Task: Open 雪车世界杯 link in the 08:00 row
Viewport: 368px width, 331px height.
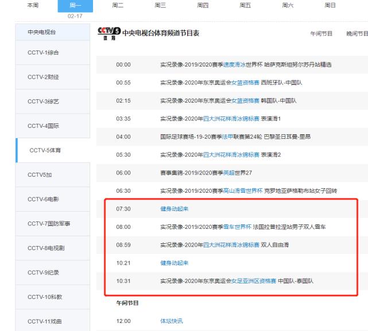Action: [x=237, y=227]
